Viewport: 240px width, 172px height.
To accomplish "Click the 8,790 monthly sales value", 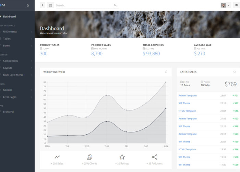I will point(97,54).
